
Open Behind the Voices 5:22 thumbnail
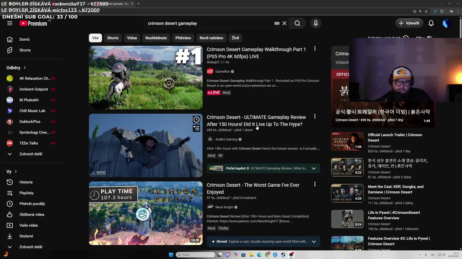pyautogui.click(x=347, y=167)
